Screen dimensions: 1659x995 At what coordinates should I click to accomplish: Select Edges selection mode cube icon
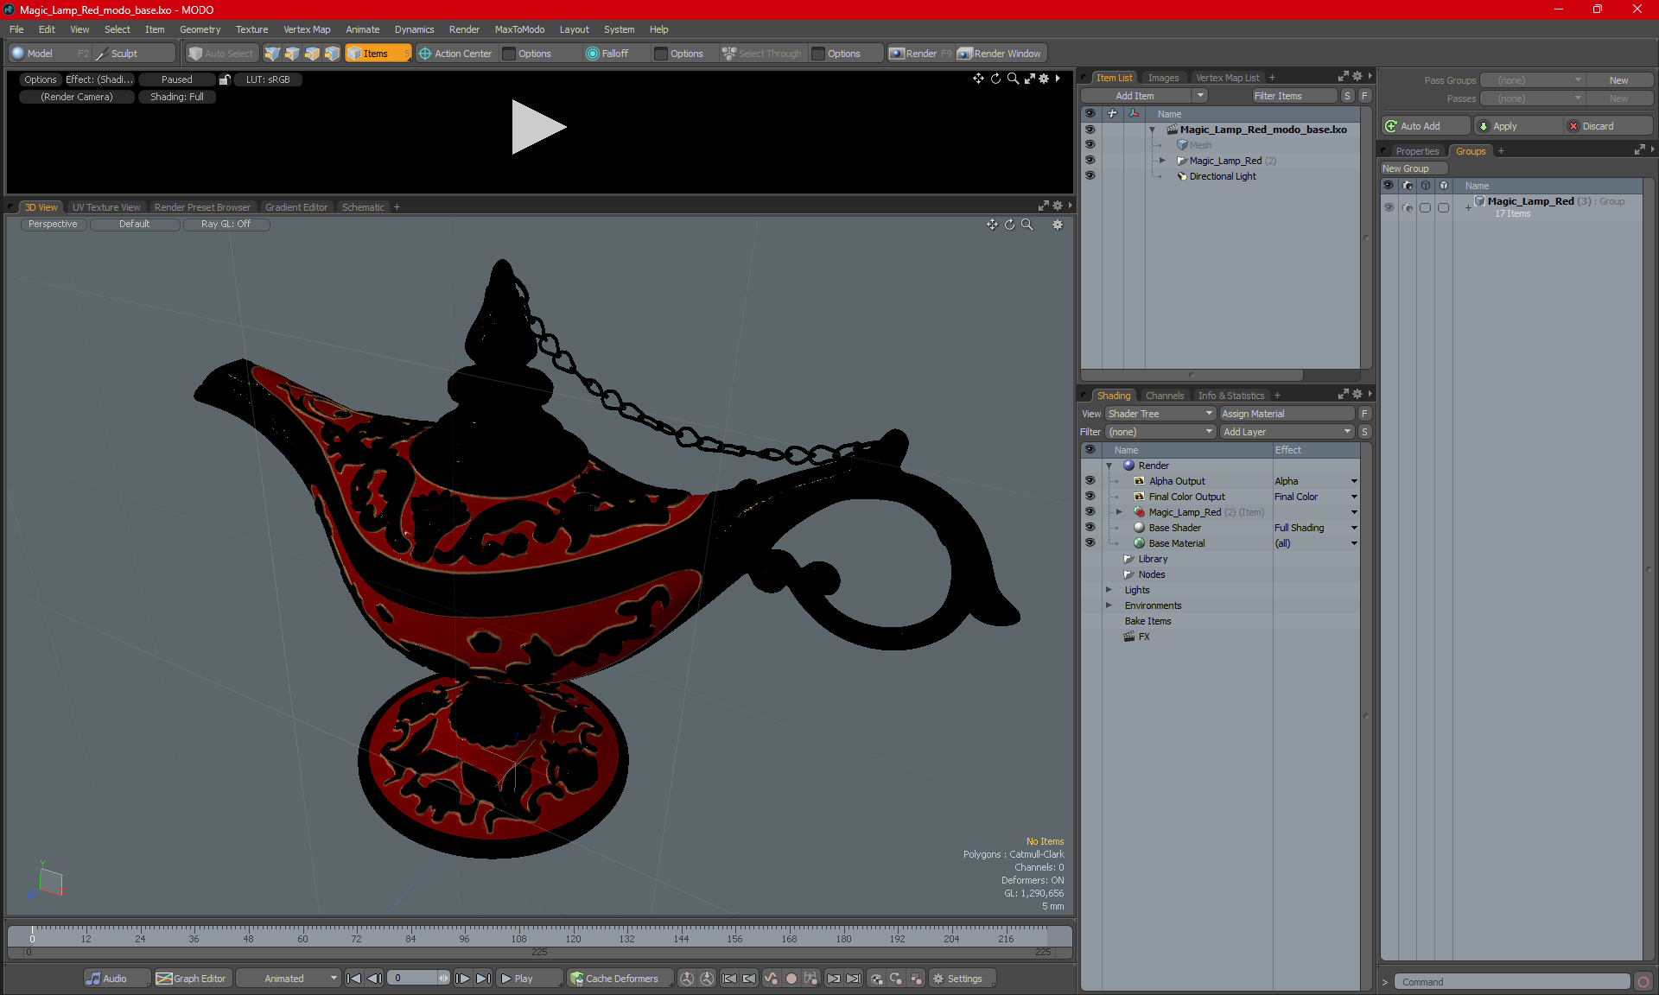pyautogui.click(x=292, y=54)
